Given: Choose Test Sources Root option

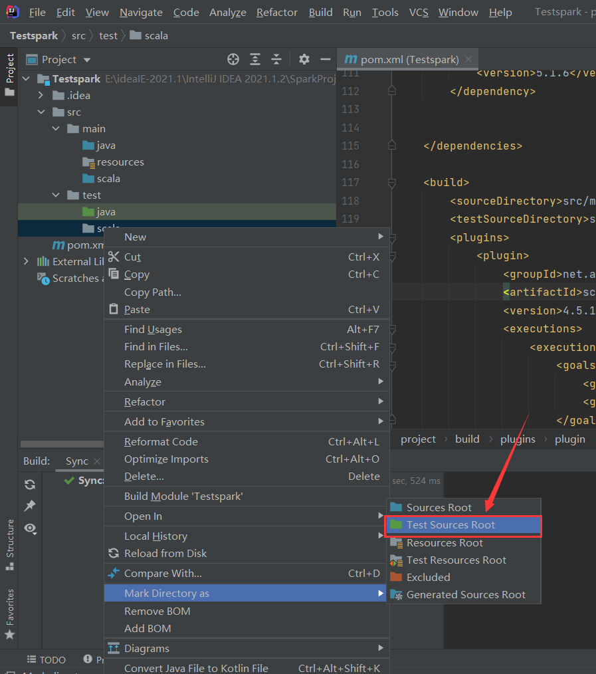Looking at the screenshot, I should 464,525.
